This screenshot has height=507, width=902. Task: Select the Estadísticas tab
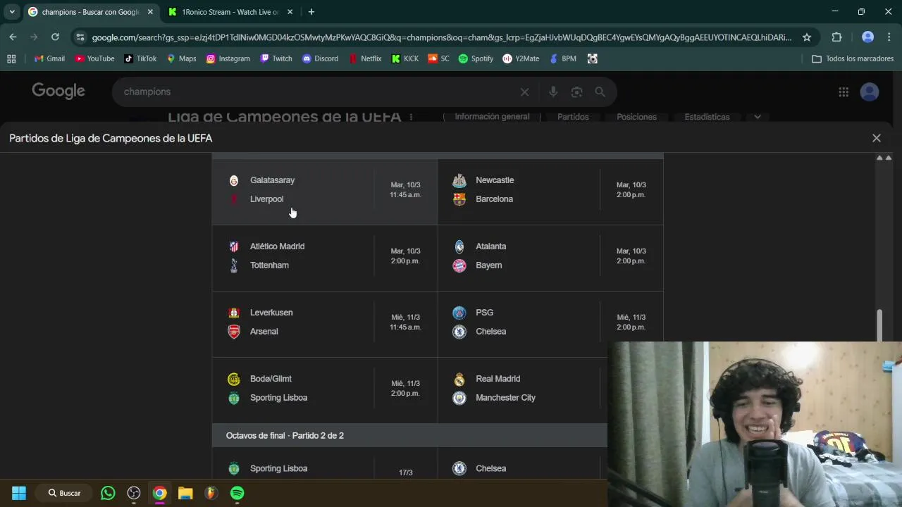point(707,117)
